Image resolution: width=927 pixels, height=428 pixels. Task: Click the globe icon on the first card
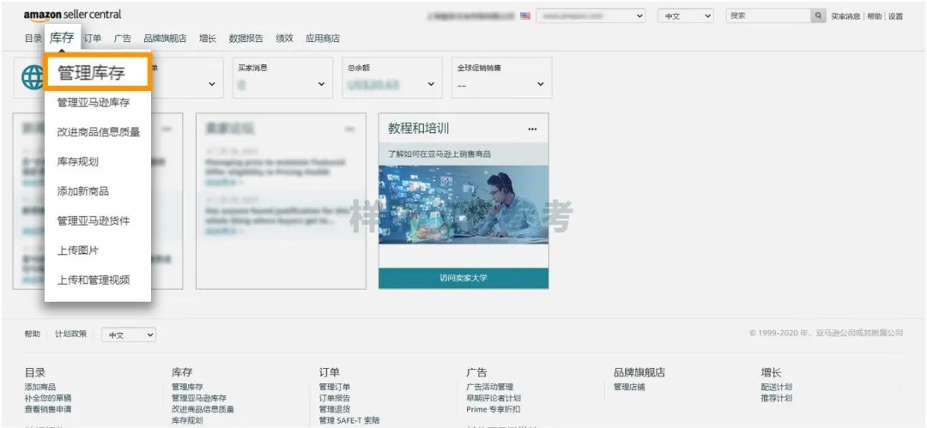click(32, 77)
